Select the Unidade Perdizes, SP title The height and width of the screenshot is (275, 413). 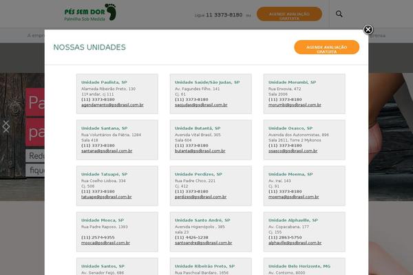[x=198, y=174]
